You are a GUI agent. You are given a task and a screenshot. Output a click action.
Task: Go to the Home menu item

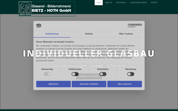pyautogui.click(x=99, y=2)
